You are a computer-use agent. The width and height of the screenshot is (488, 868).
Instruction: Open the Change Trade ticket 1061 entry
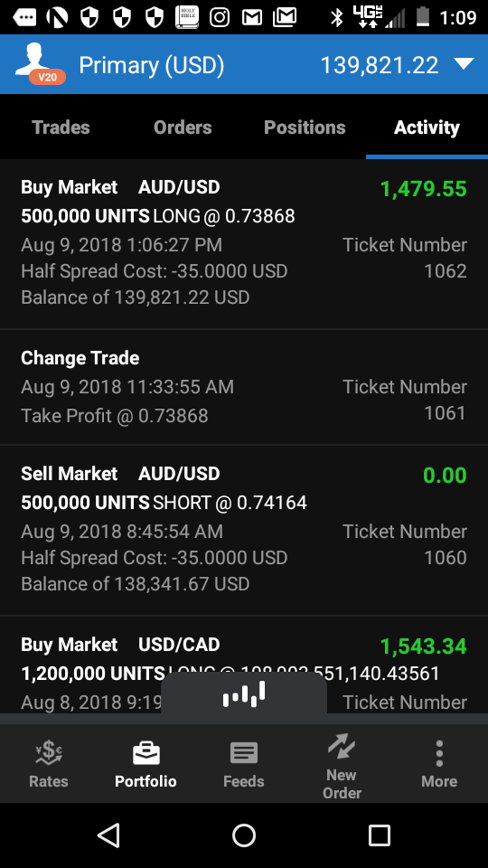pyautogui.click(x=244, y=387)
